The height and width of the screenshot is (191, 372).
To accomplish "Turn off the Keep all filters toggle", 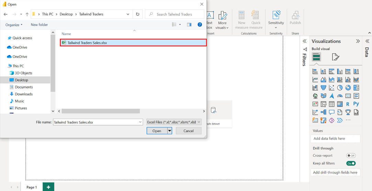I will pos(351,164).
